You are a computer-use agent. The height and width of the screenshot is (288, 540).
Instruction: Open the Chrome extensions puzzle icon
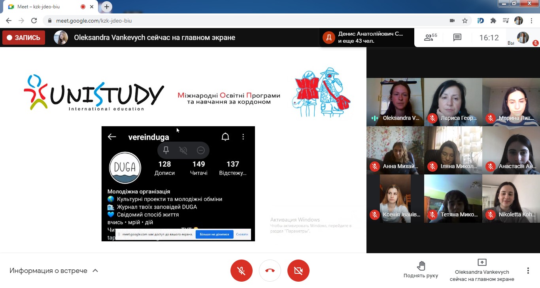click(493, 21)
